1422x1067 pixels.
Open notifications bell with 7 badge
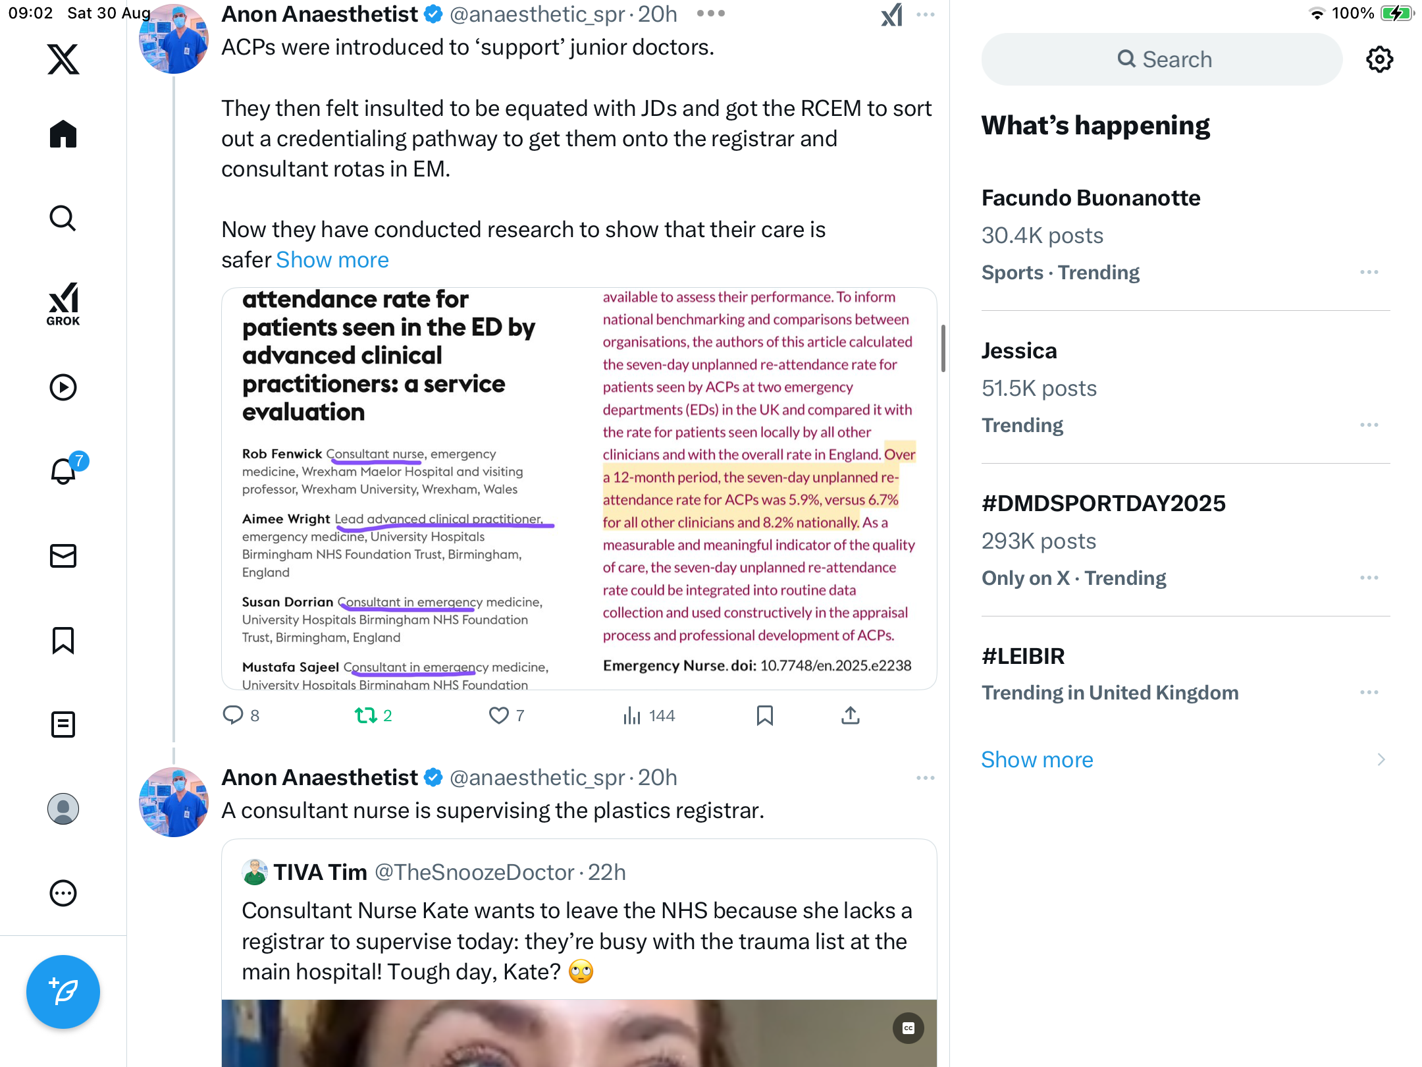[65, 470]
